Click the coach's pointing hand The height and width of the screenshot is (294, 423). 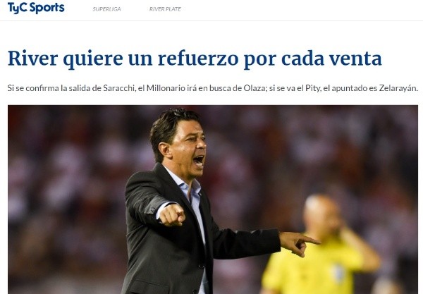tap(300, 243)
